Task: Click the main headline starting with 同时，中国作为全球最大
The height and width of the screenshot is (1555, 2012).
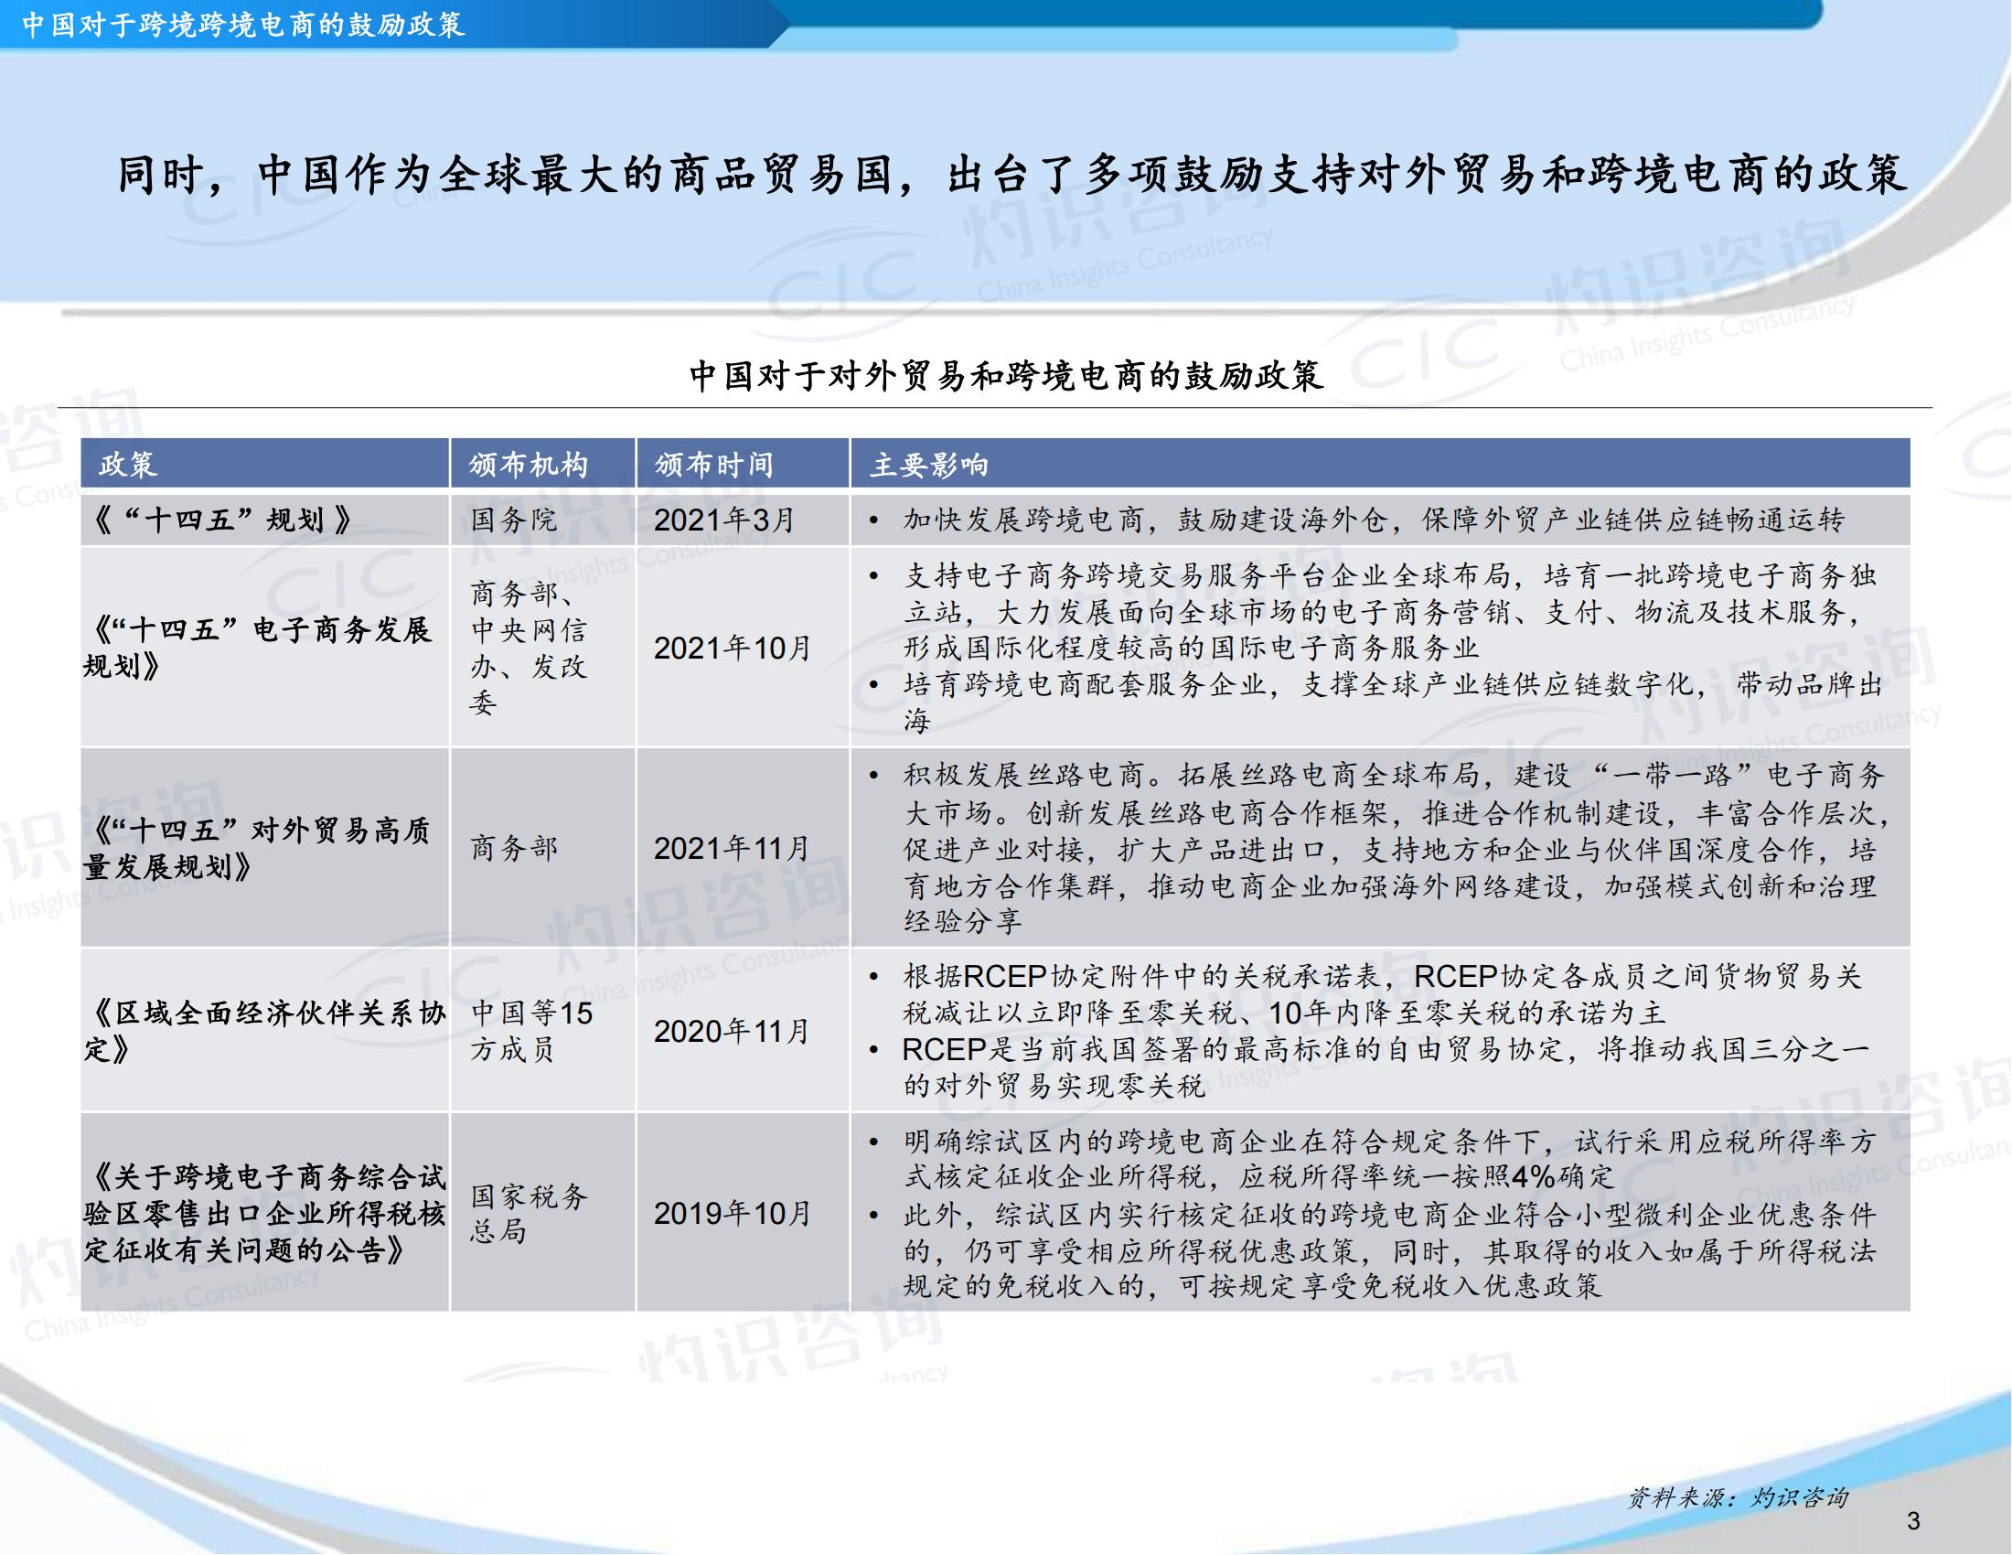Action: [x=1011, y=175]
